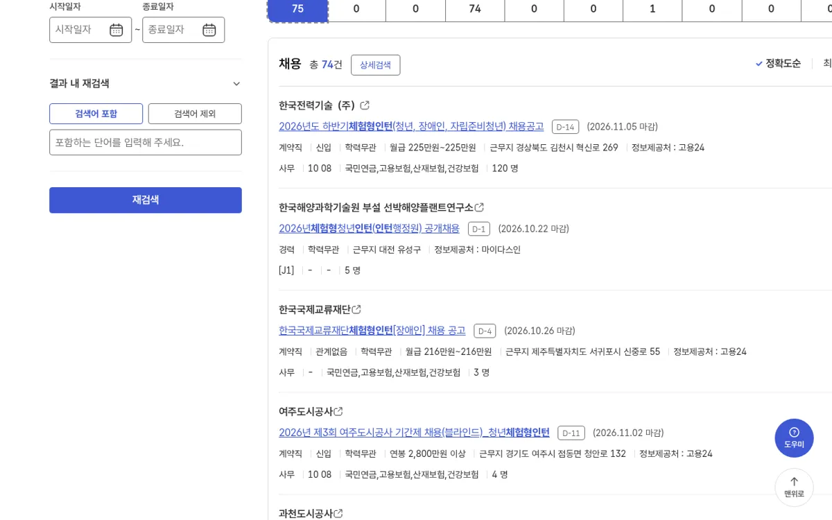Click the 총 74건 result count text
The width and height of the screenshot is (832, 520).
326,64
